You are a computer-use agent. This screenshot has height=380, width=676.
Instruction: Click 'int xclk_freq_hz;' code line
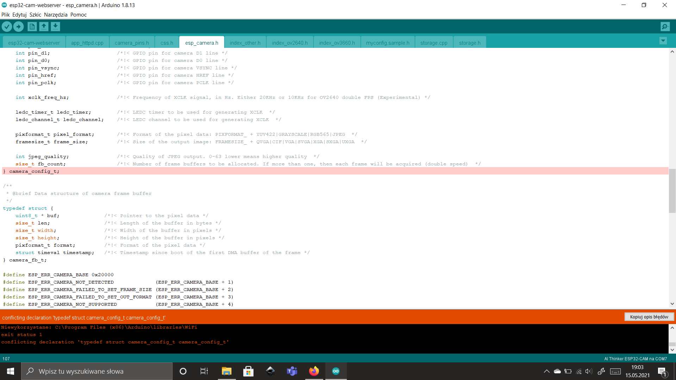coord(42,97)
